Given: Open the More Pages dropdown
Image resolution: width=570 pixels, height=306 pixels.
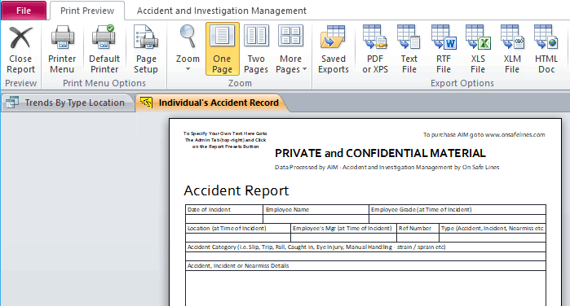Looking at the screenshot, I should click(291, 50).
